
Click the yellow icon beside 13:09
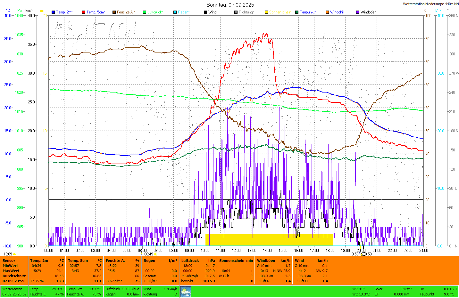tap(14, 254)
